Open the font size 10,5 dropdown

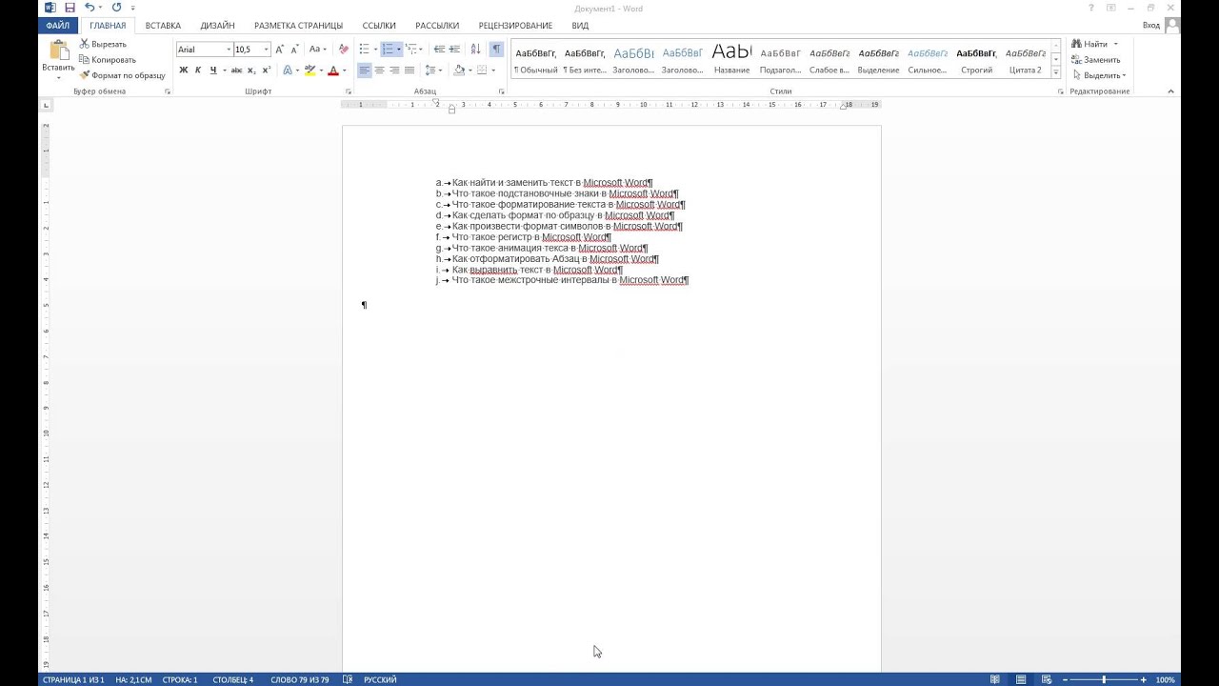[268, 50]
